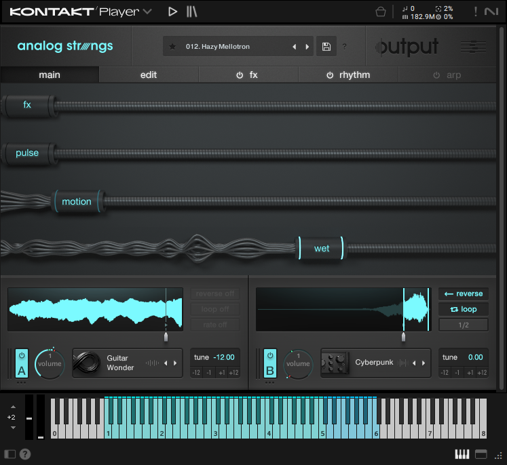Click the Kontakt play transport icon
Viewport: 507px width, 465px height.
tap(172, 12)
